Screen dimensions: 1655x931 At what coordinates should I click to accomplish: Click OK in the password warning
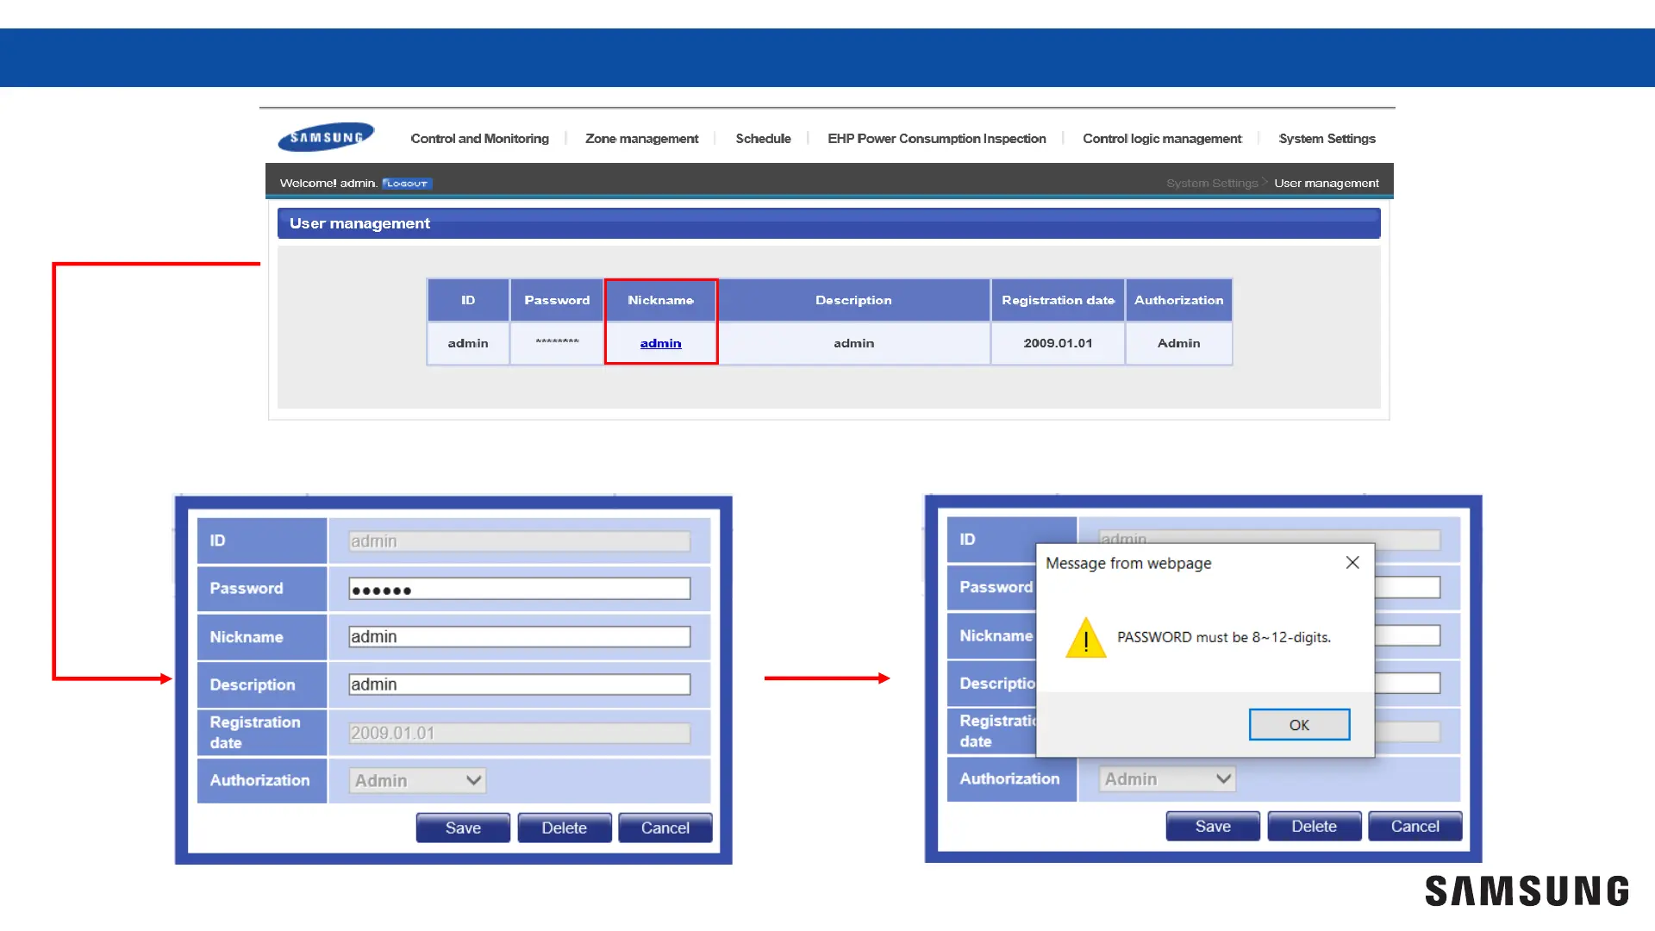tap(1299, 725)
